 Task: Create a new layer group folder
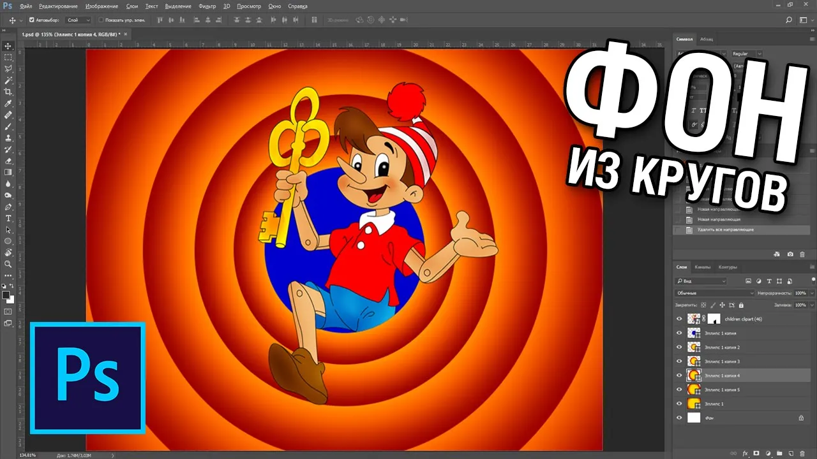(x=779, y=453)
